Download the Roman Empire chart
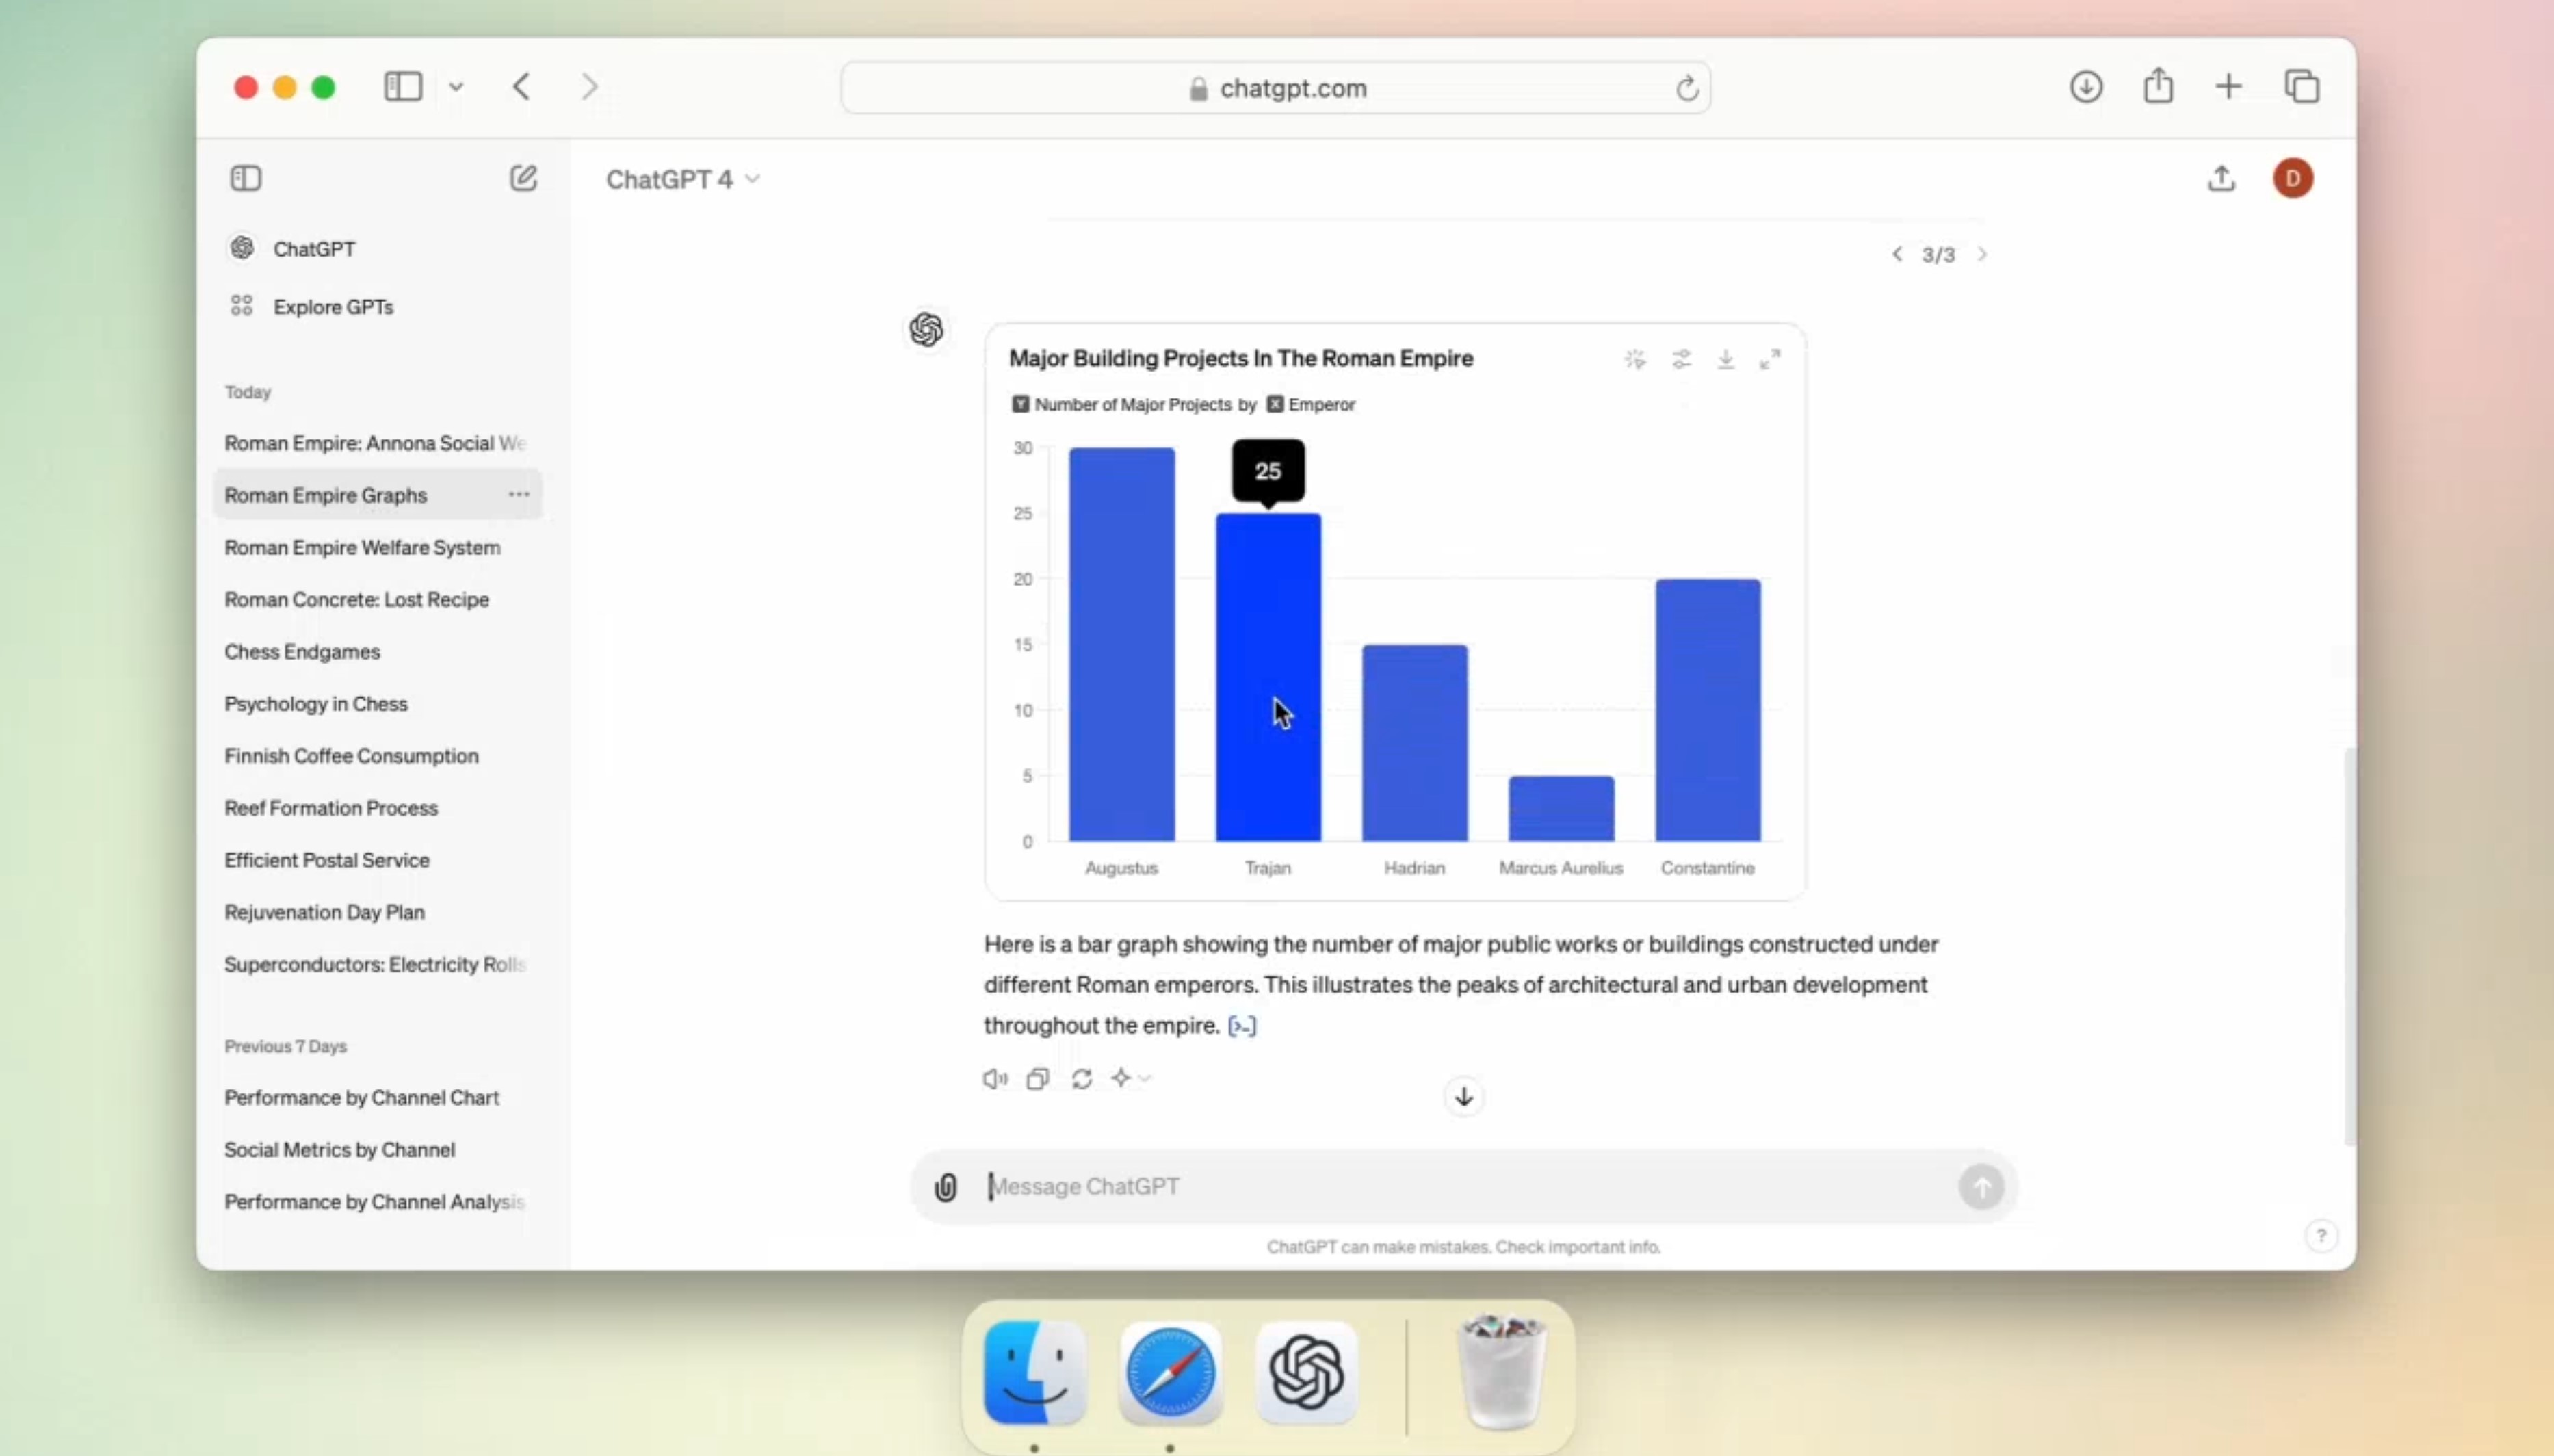 click(1725, 359)
